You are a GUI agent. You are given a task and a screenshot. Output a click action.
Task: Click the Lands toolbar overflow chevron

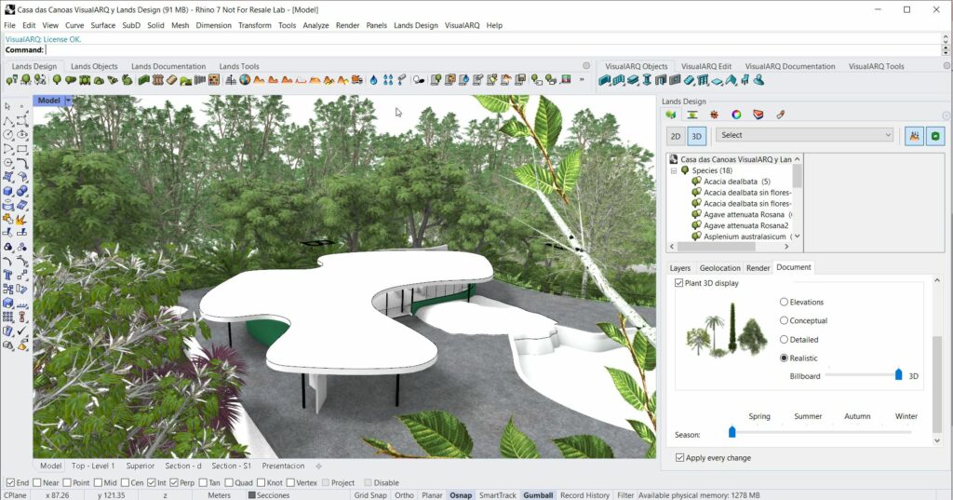point(582,80)
